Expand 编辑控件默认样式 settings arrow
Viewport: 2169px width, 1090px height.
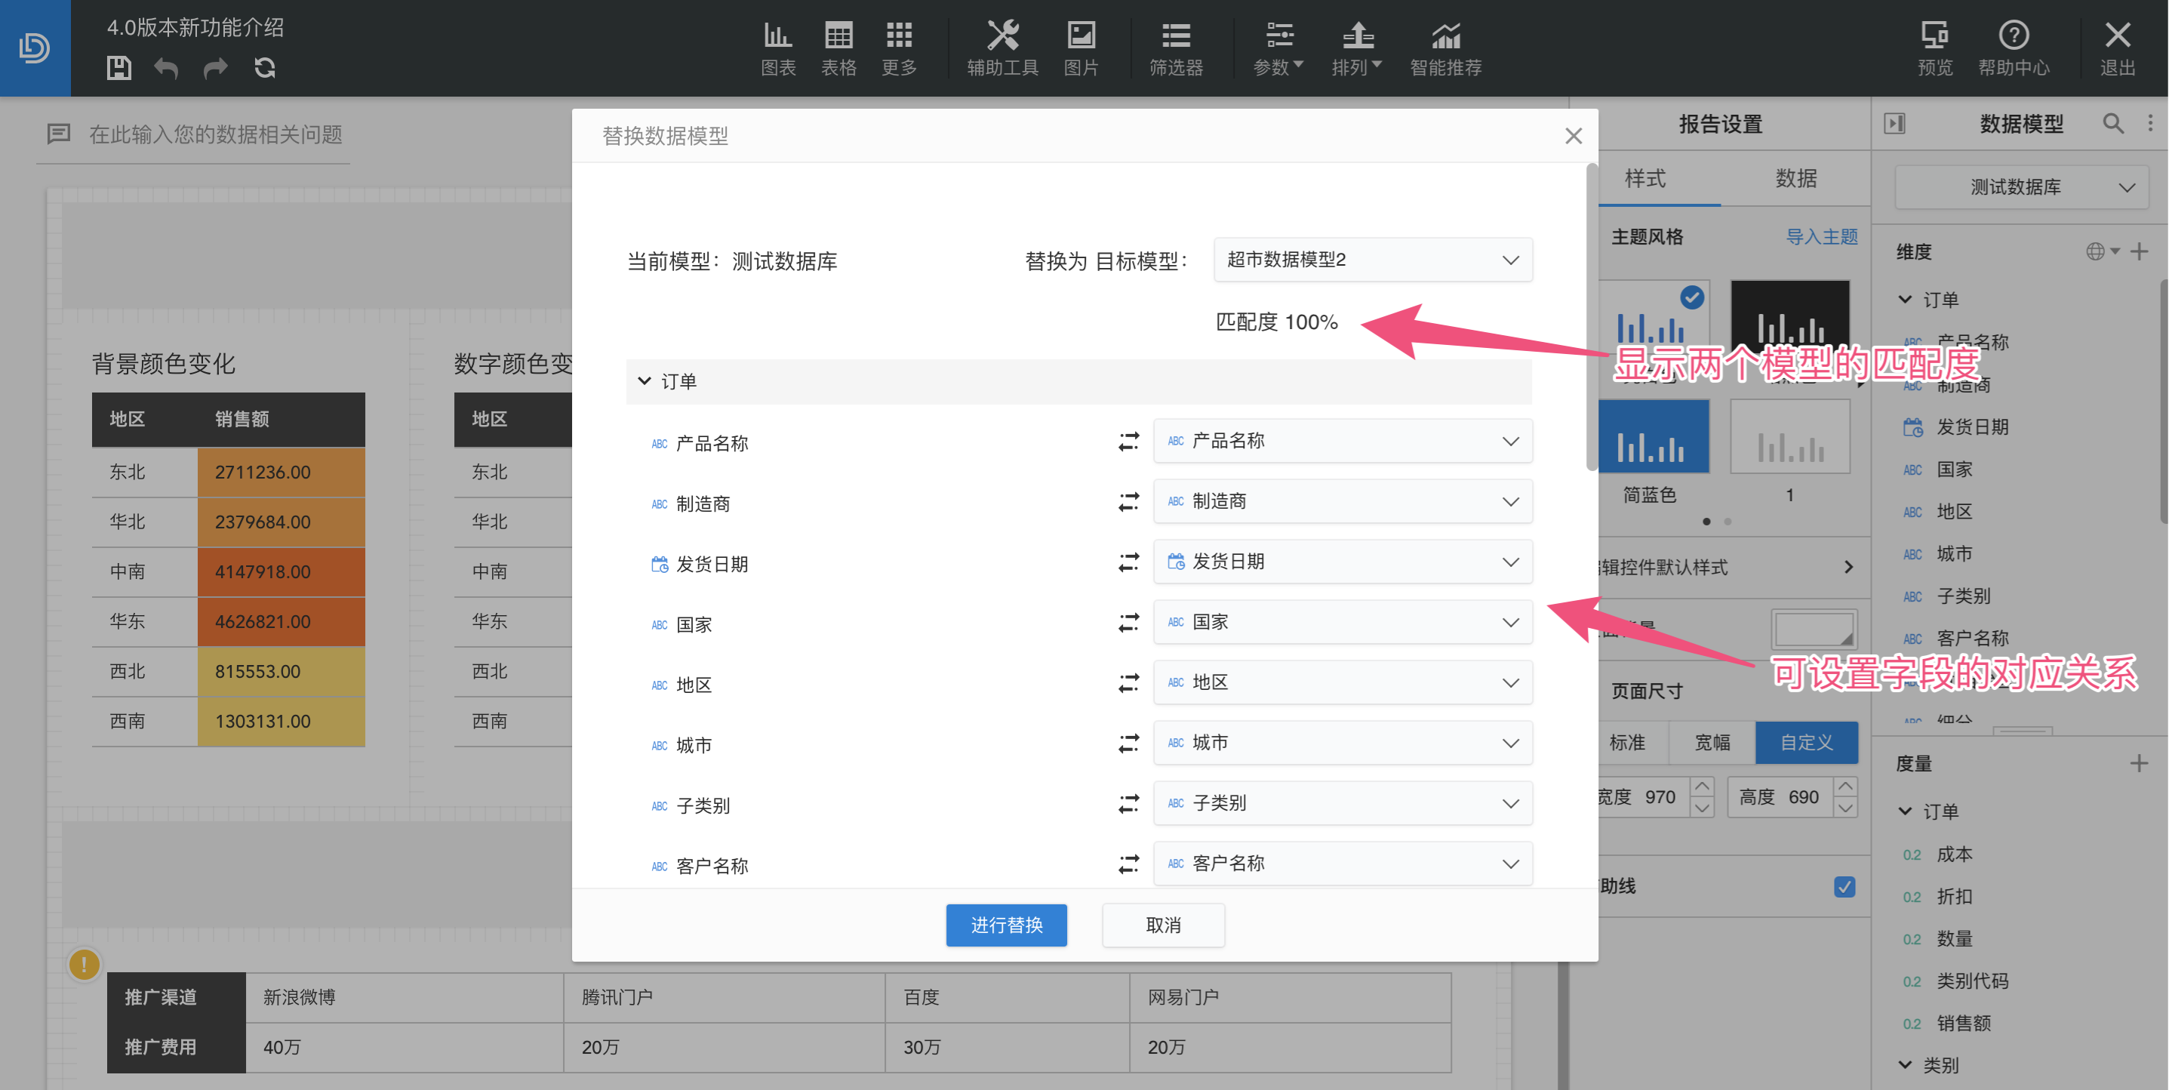[1848, 567]
